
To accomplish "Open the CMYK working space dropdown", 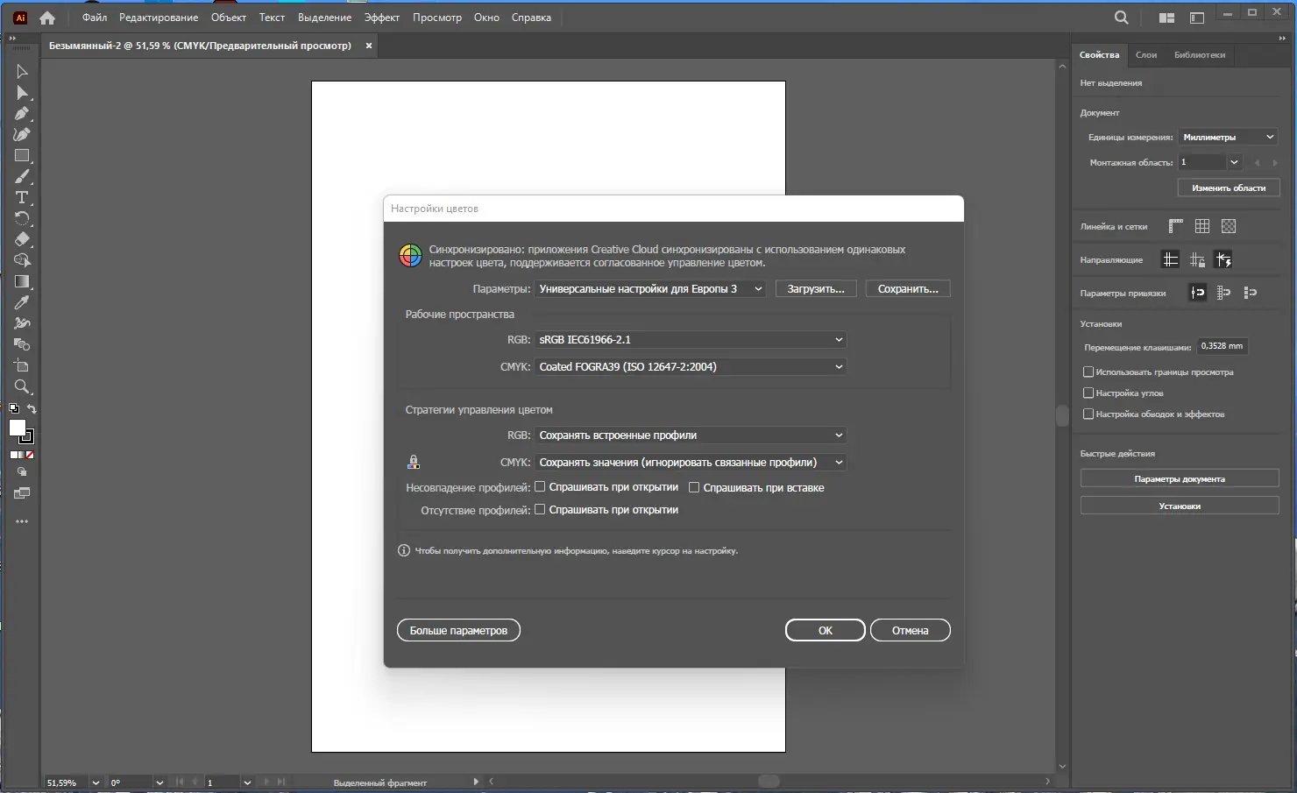I will pos(691,366).
